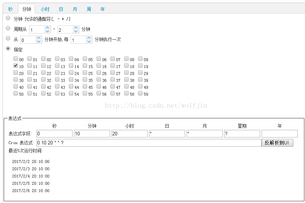
Task: Enable the minute 59 checkbox
Action: 140,93
